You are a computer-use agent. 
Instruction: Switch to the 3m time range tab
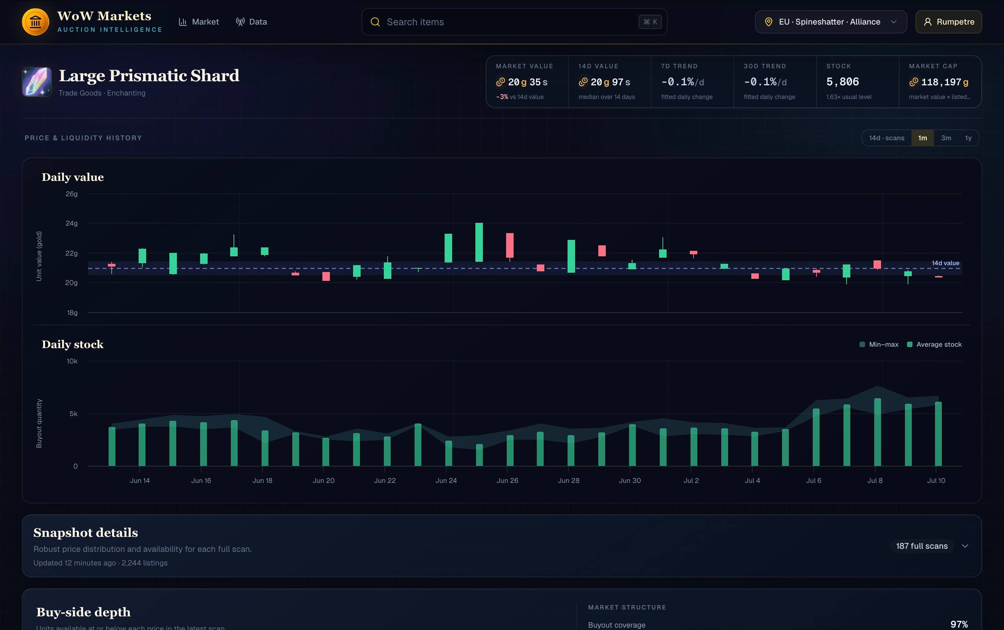coord(946,138)
